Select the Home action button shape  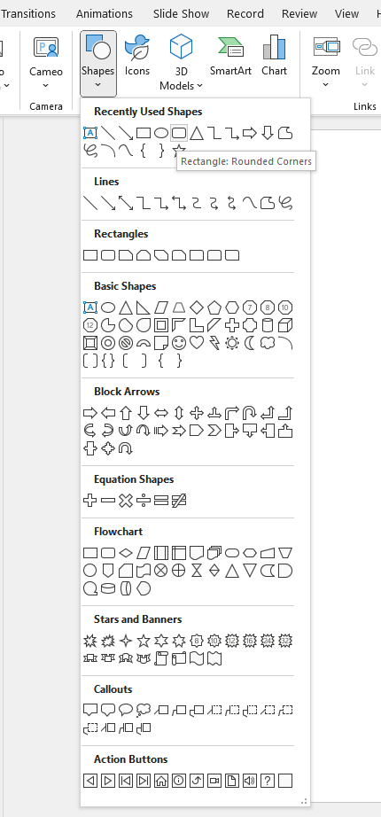[161, 780]
